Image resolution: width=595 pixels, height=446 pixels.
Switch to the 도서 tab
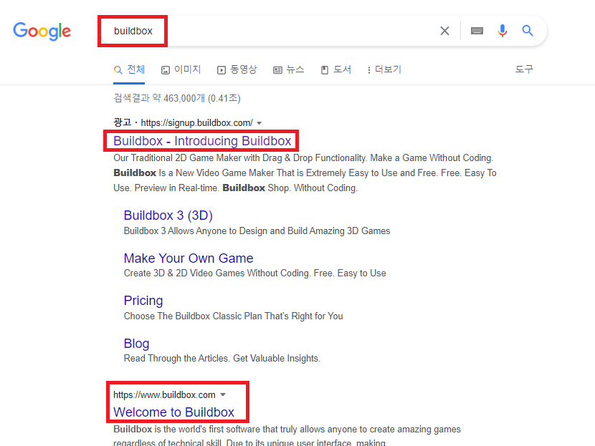point(335,69)
